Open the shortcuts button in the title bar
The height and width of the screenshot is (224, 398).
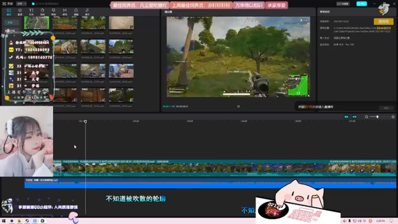tap(343, 4)
